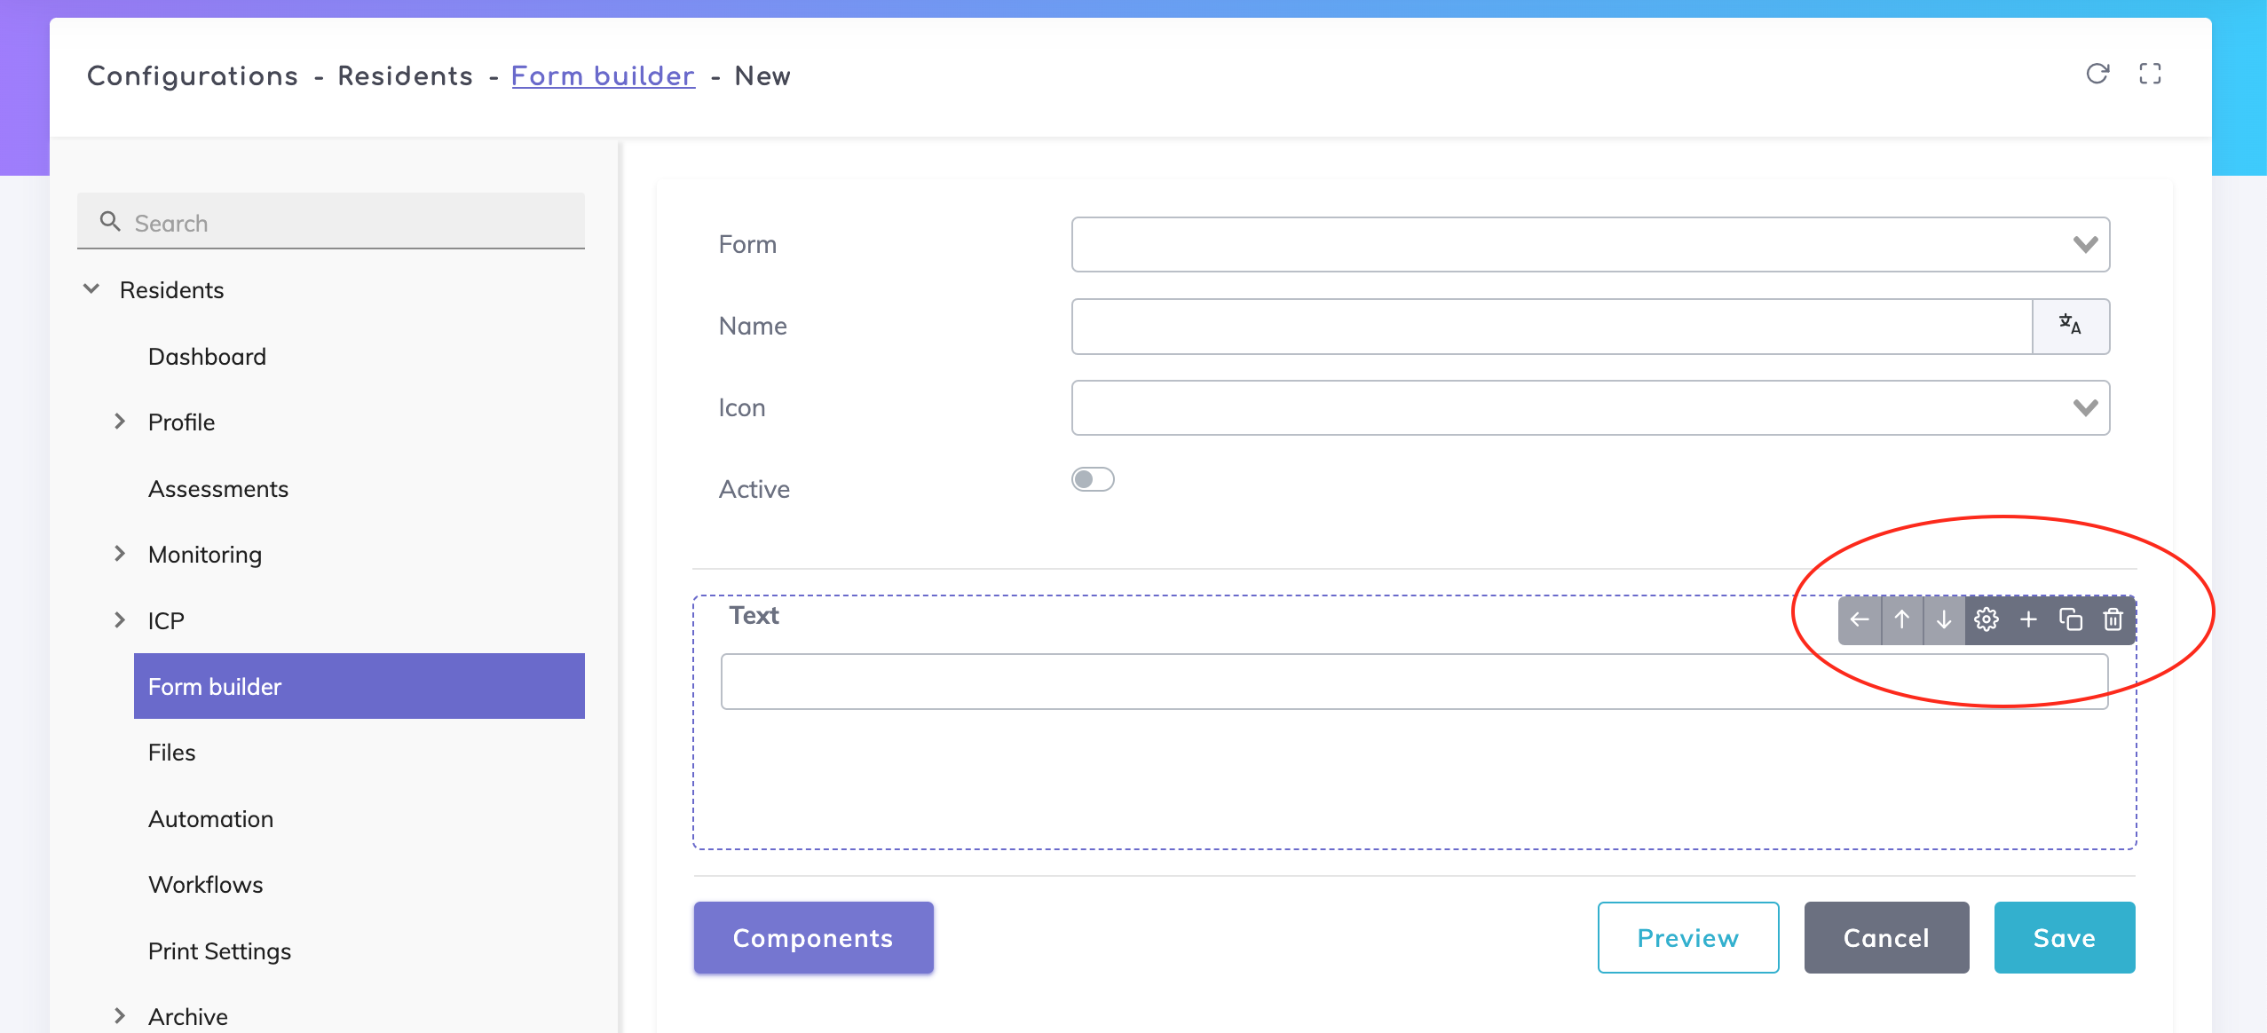
Task: Open the Icon dropdown
Action: (x=1590, y=407)
